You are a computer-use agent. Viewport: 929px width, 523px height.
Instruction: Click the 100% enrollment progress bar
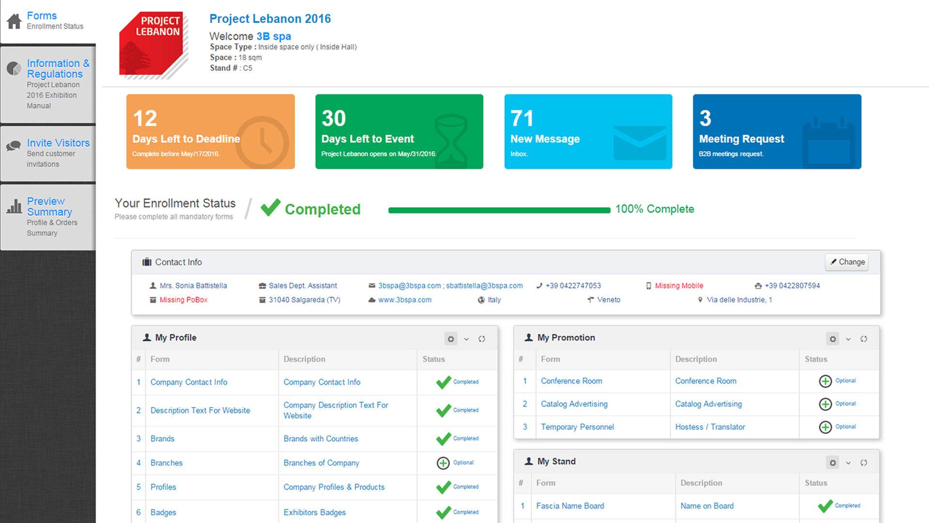click(499, 210)
